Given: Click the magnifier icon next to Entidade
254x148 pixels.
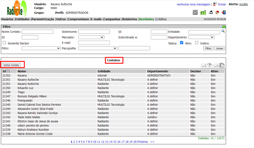Looking at the screenshot, I should coord(223,31).
